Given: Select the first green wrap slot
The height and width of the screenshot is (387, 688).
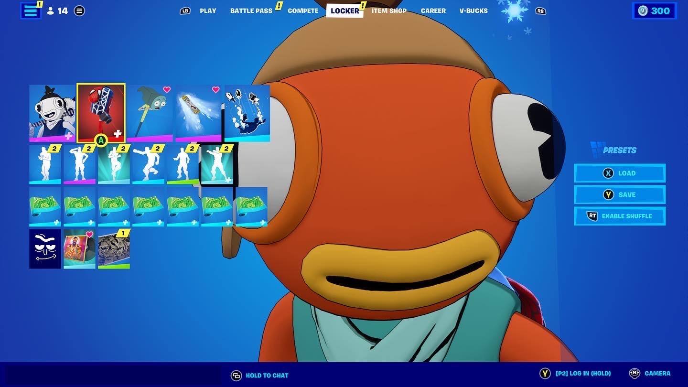Looking at the screenshot, I should click(x=45, y=207).
